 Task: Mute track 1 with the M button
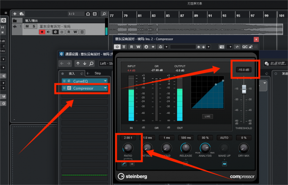click(27, 26)
